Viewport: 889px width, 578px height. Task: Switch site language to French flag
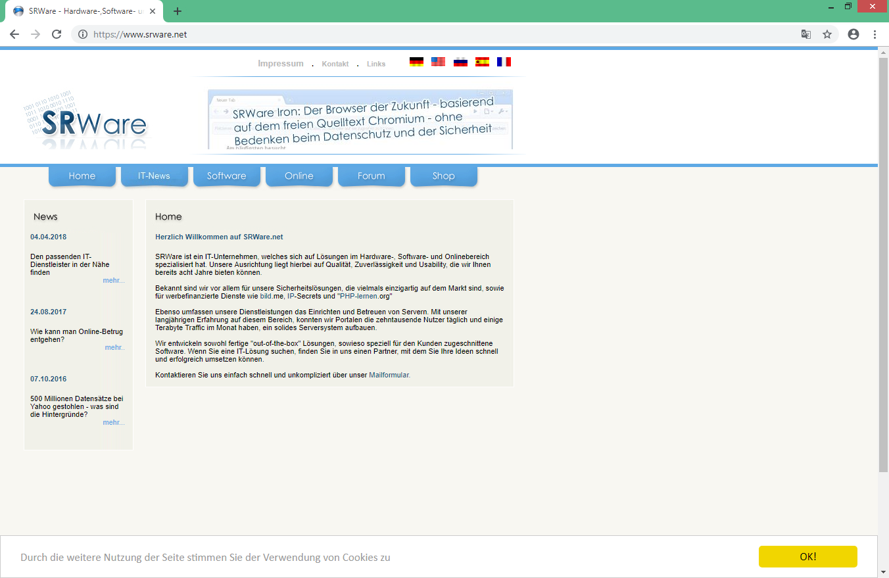click(x=504, y=62)
